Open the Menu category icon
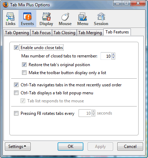This screenshot has width=148, height=158. point(83,19)
